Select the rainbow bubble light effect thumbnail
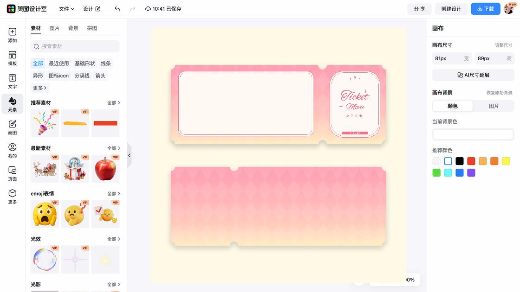Viewport: 520px width, 292px height. tap(45, 259)
